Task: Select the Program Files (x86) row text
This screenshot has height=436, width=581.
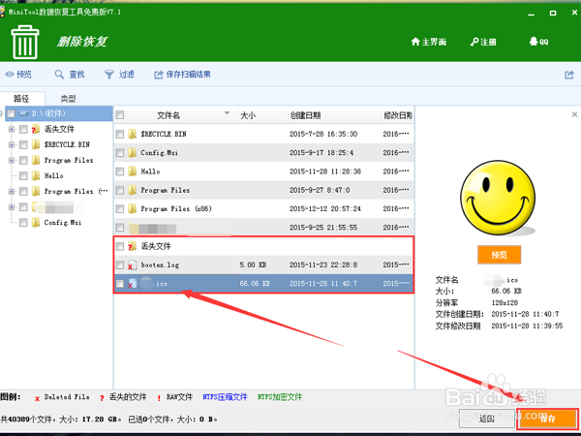Action: 176,208
